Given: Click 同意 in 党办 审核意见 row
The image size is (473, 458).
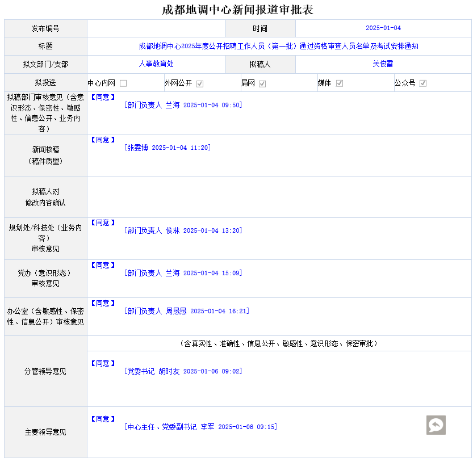Looking at the screenshot, I should pos(103,265).
